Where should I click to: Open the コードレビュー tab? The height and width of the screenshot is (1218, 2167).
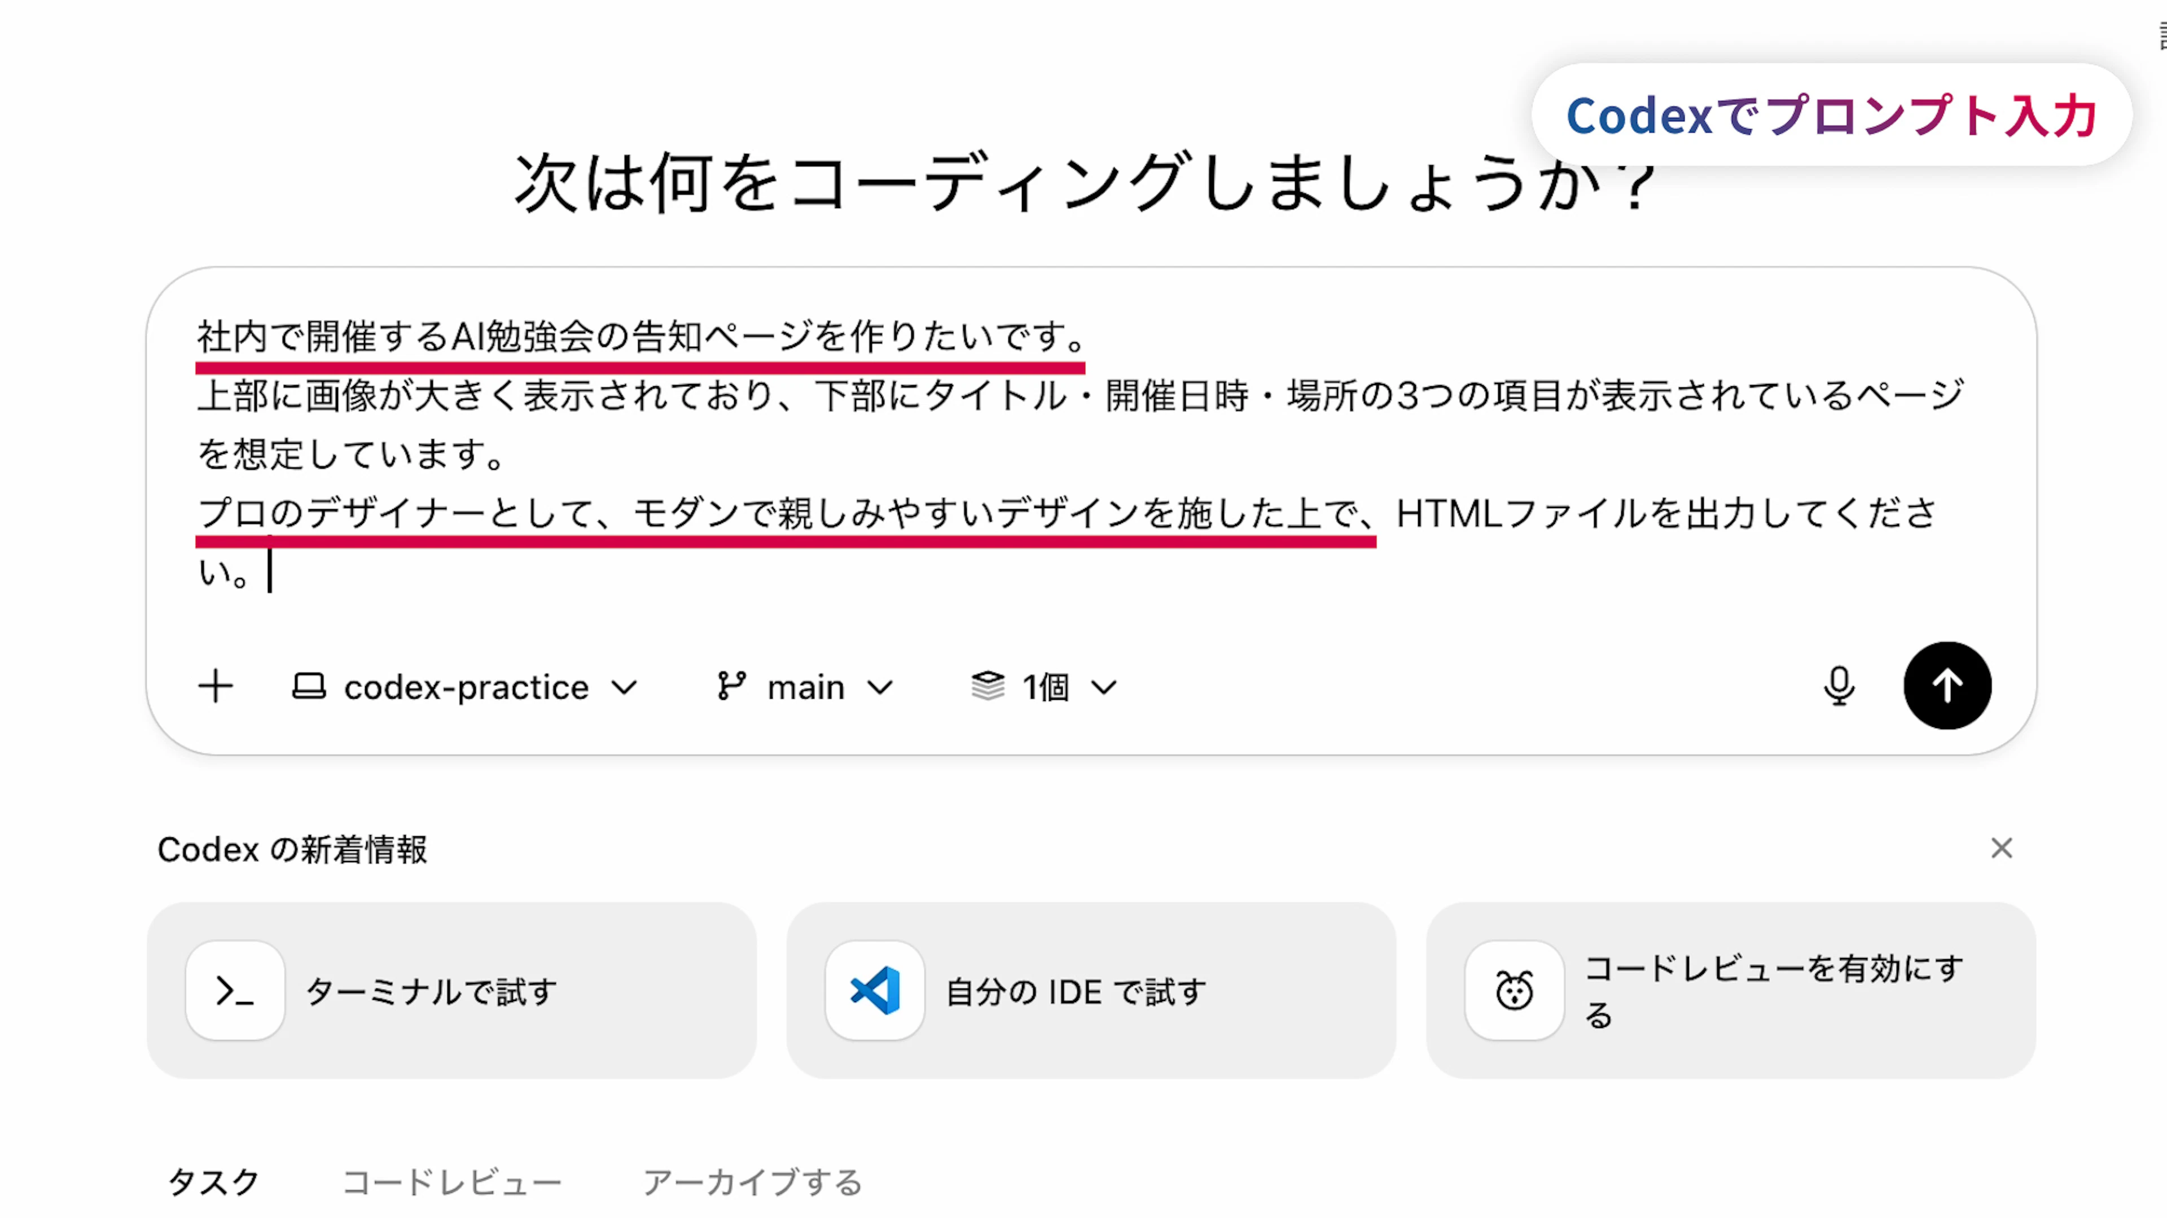click(453, 1182)
